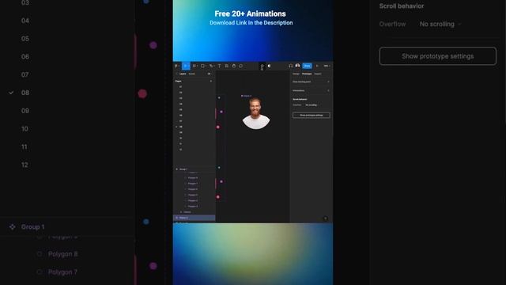506x285 pixels.
Task: Switch to the Layers tab in center window
Action: click(183, 74)
